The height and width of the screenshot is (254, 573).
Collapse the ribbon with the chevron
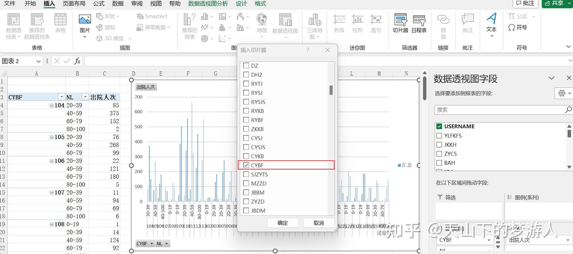click(x=568, y=47)
